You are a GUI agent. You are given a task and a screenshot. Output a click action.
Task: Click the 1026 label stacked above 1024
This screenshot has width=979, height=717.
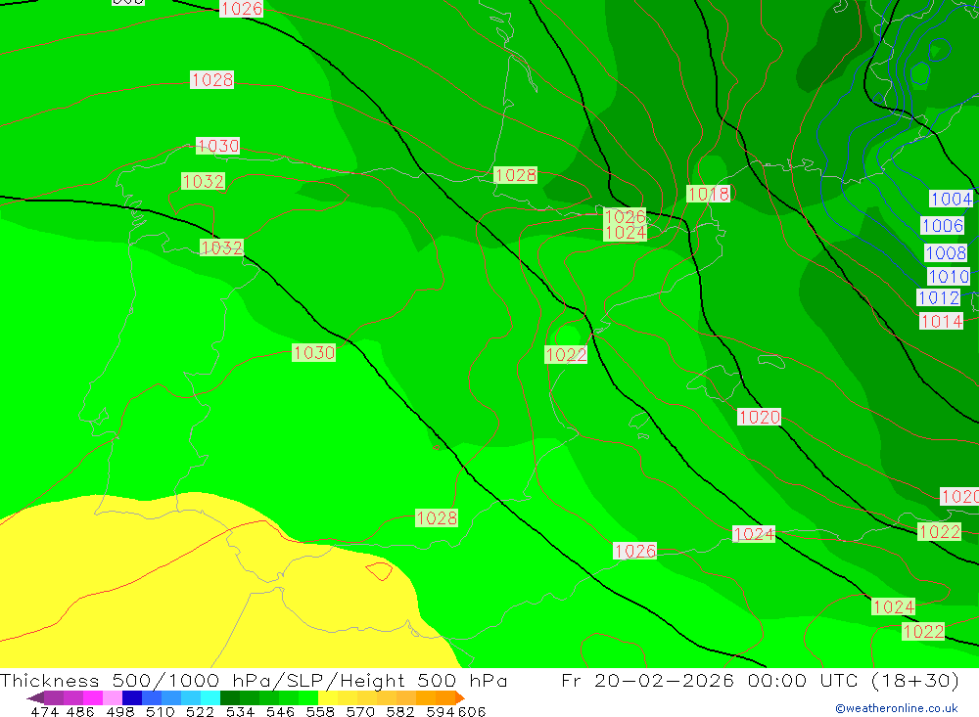click(x=625, y=216)
